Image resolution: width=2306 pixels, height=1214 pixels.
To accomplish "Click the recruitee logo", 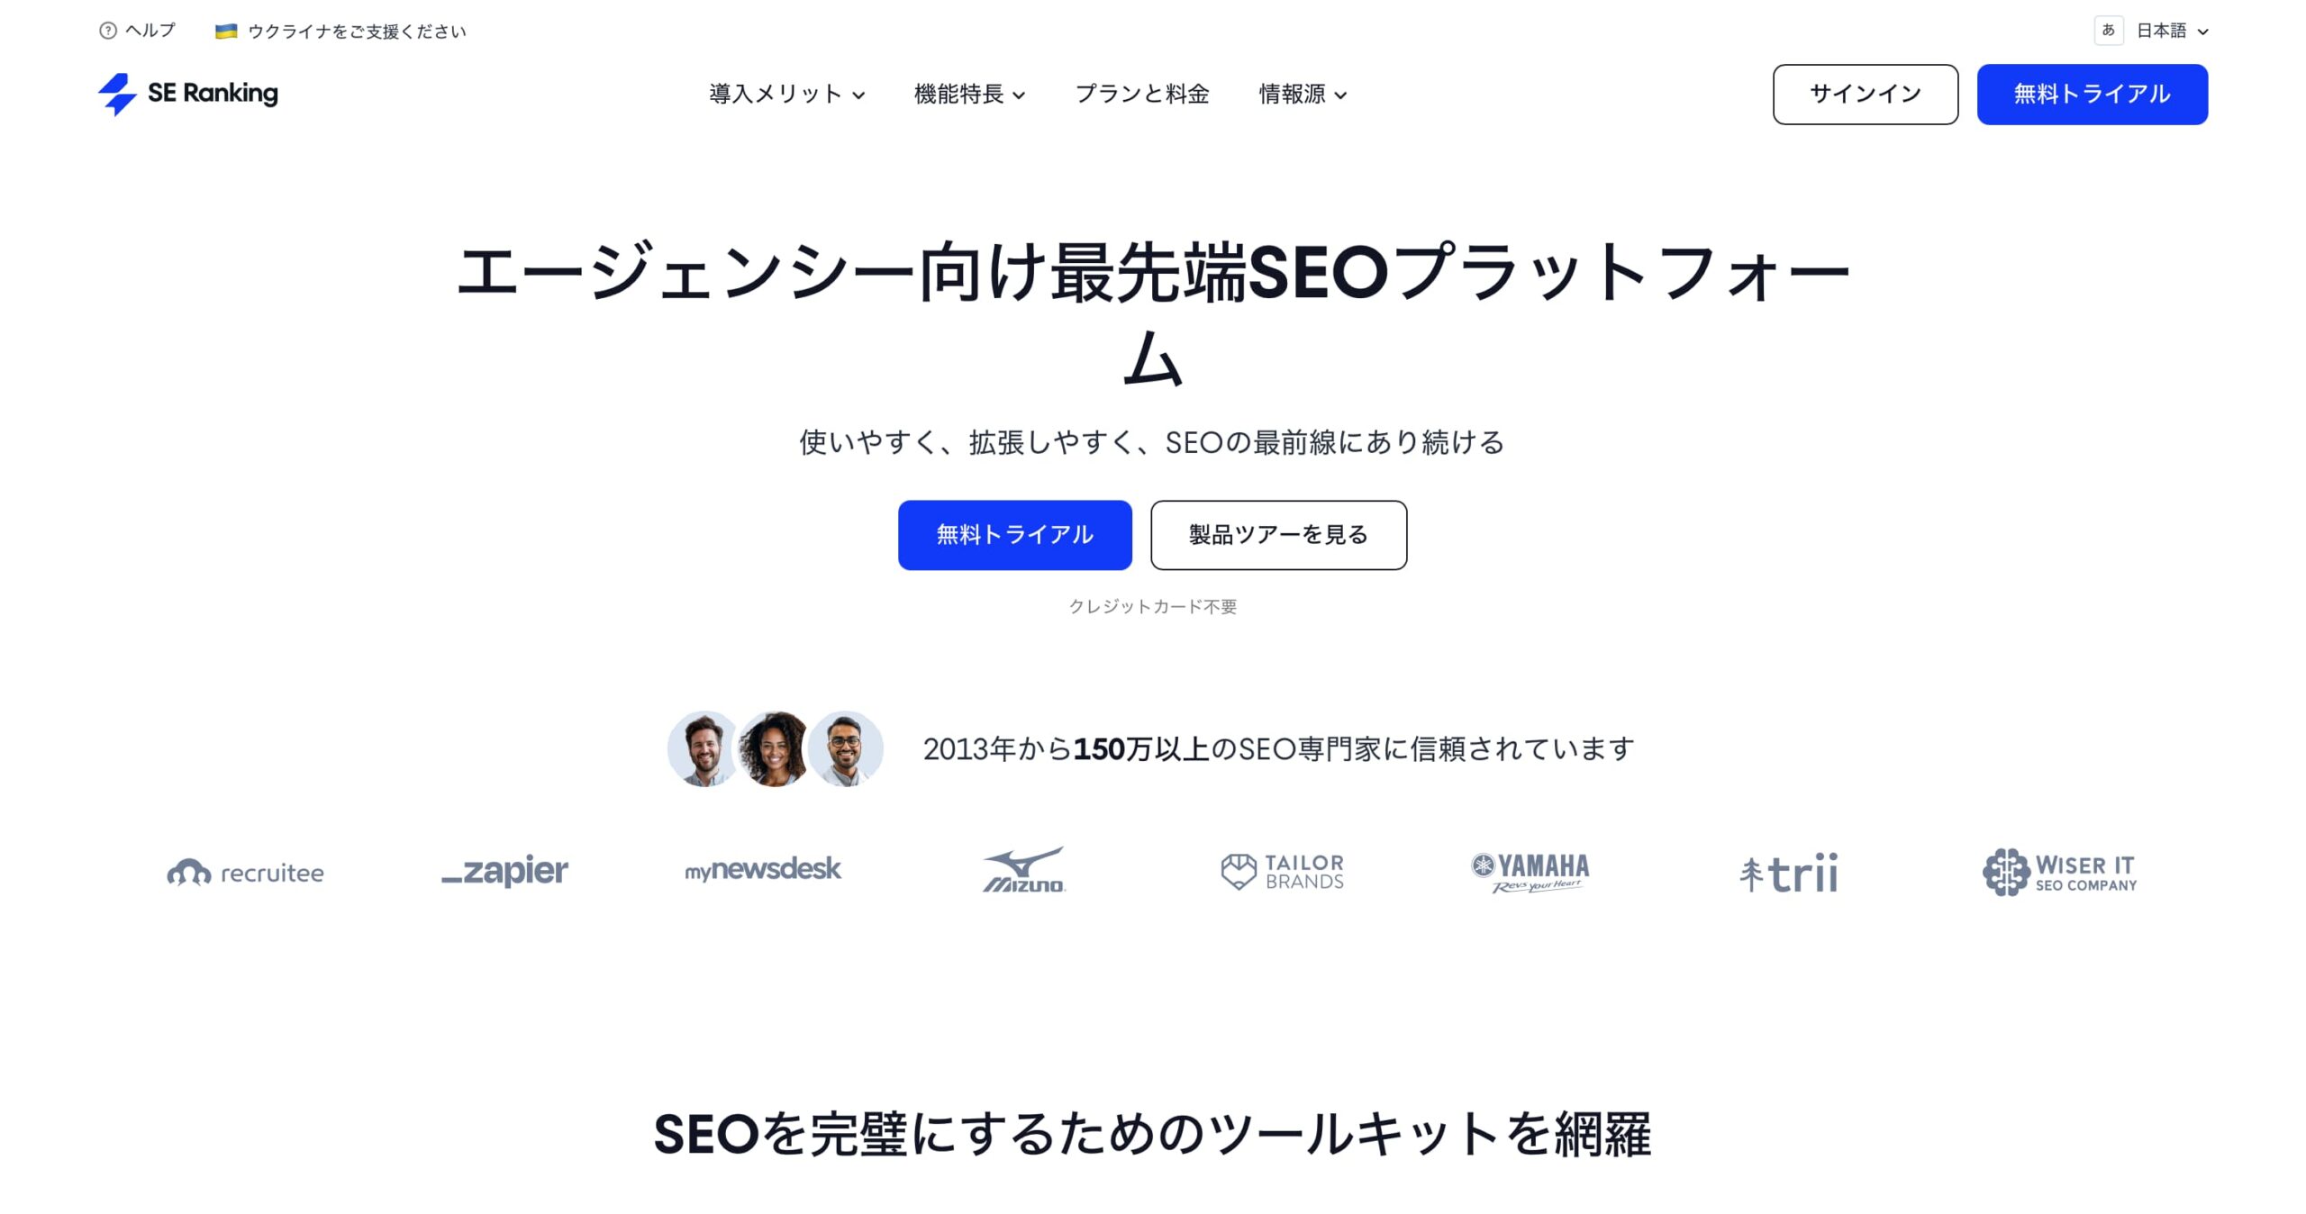I will pos(245,872).
